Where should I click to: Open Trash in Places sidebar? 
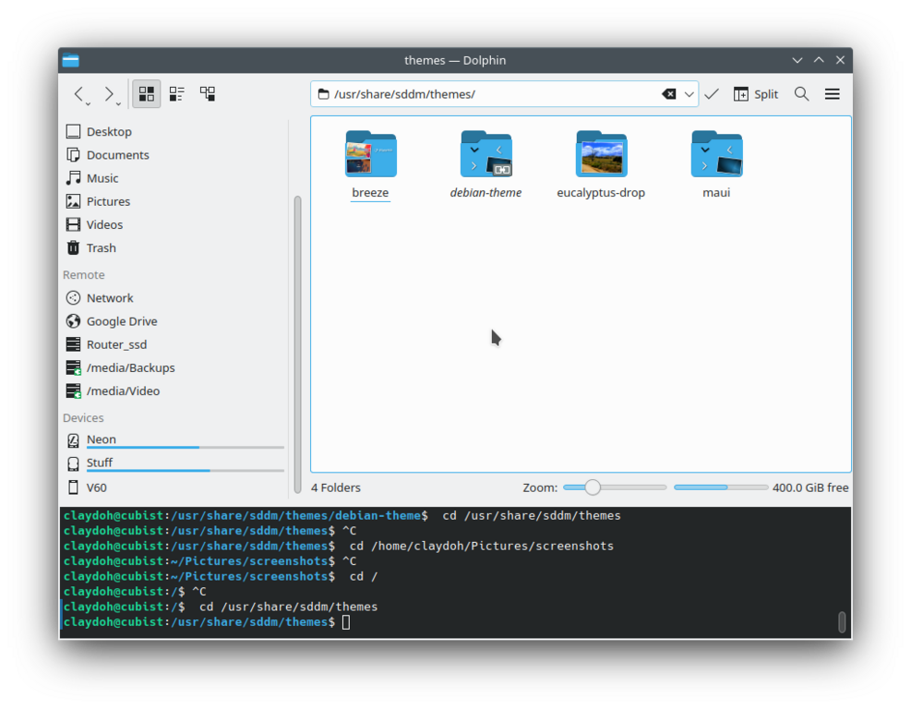[x=101, y=247]
